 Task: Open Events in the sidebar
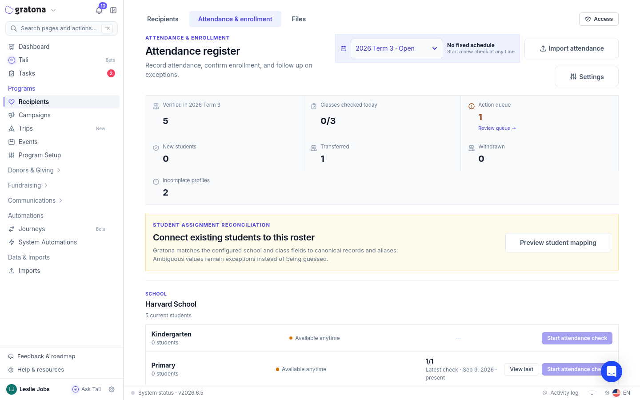point(61,142)
